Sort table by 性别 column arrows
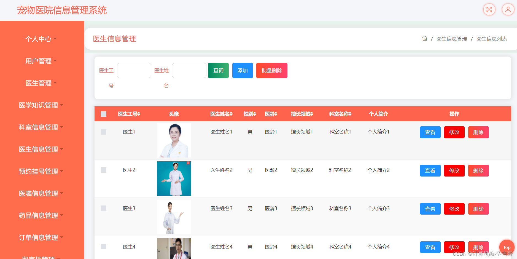The width and height of the screenshot is (517, 259). (255, 114)
